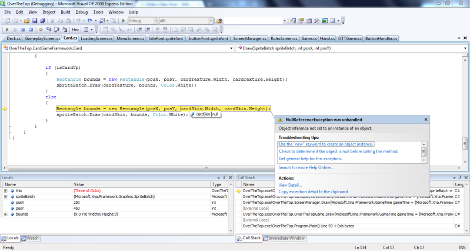Viewport: 470px width, 251px height.
Task: Click the Find in Files icon
Action: click(x=219, y=21)
